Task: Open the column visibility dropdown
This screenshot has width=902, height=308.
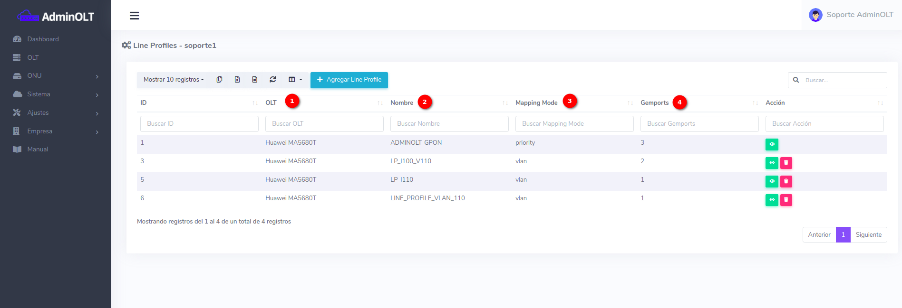Action: [x=295, y=80]
